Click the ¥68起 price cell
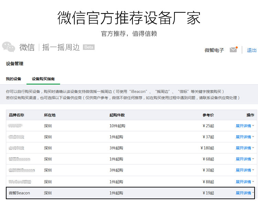This screenshot has height=204, width=258. click(208, 159)
